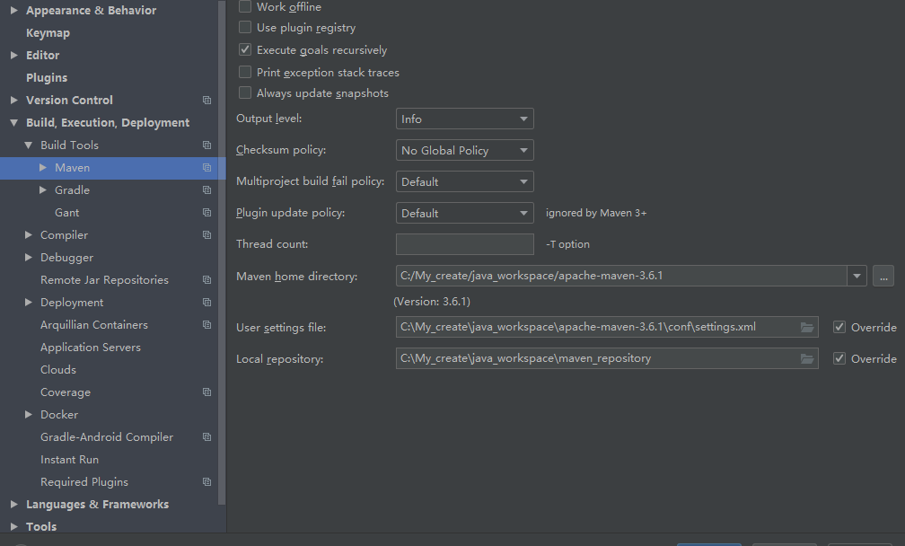Click project-level icon beside Arquillian Containers
Screen dimensions: 905x546
coord(206,325)
